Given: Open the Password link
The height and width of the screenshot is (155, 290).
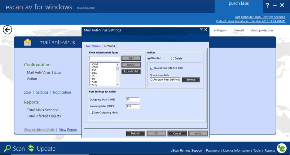Looking at the screenshot, I should pos(213,151).
